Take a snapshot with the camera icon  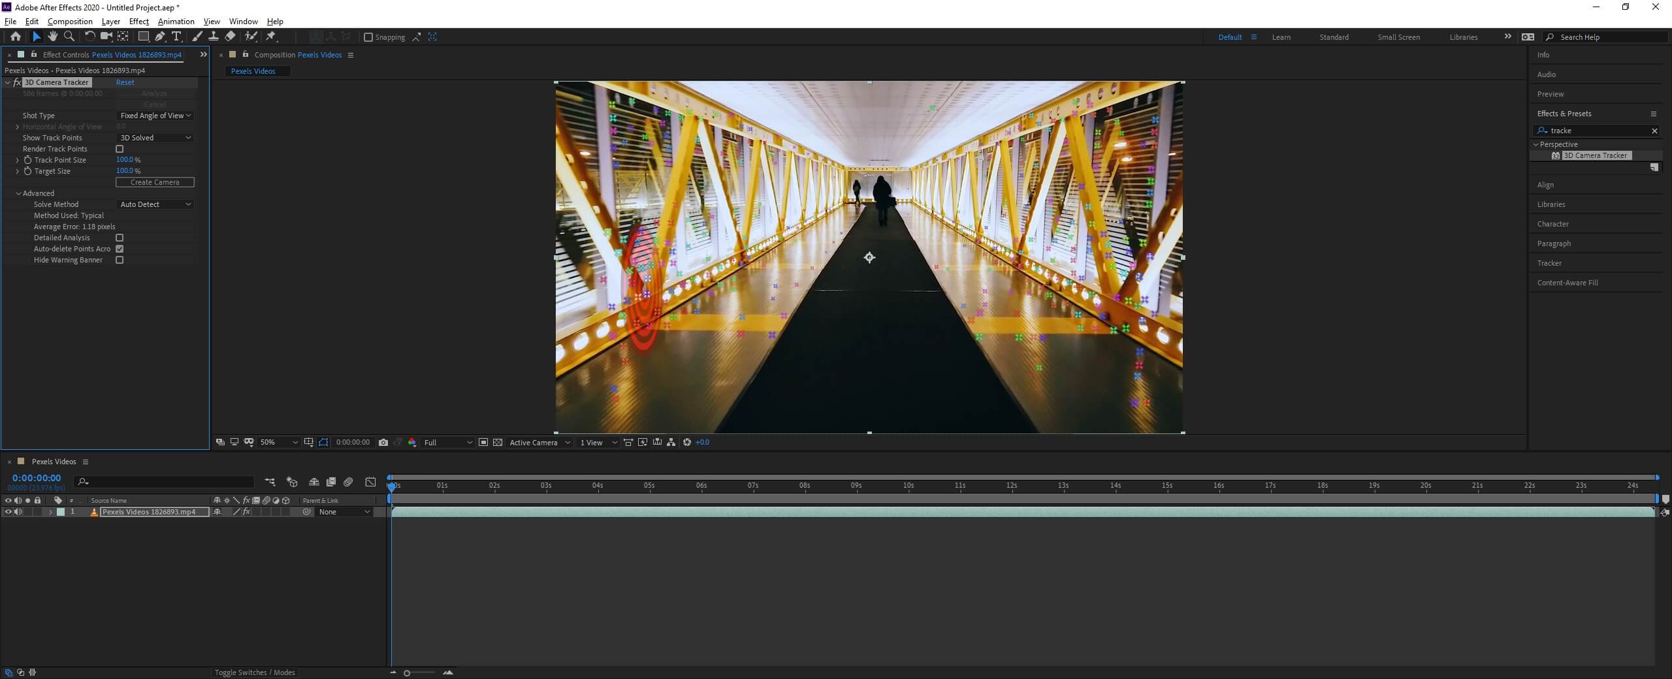tap(383, 443)
